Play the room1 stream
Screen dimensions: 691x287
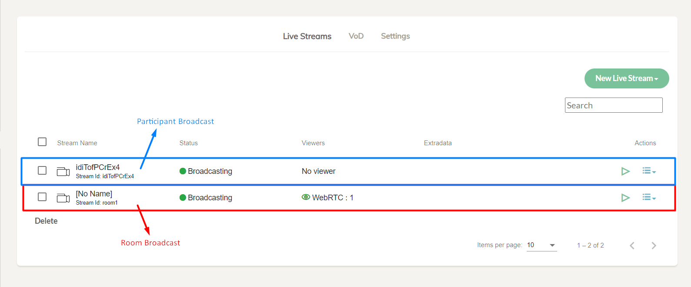tap(625, 198)
